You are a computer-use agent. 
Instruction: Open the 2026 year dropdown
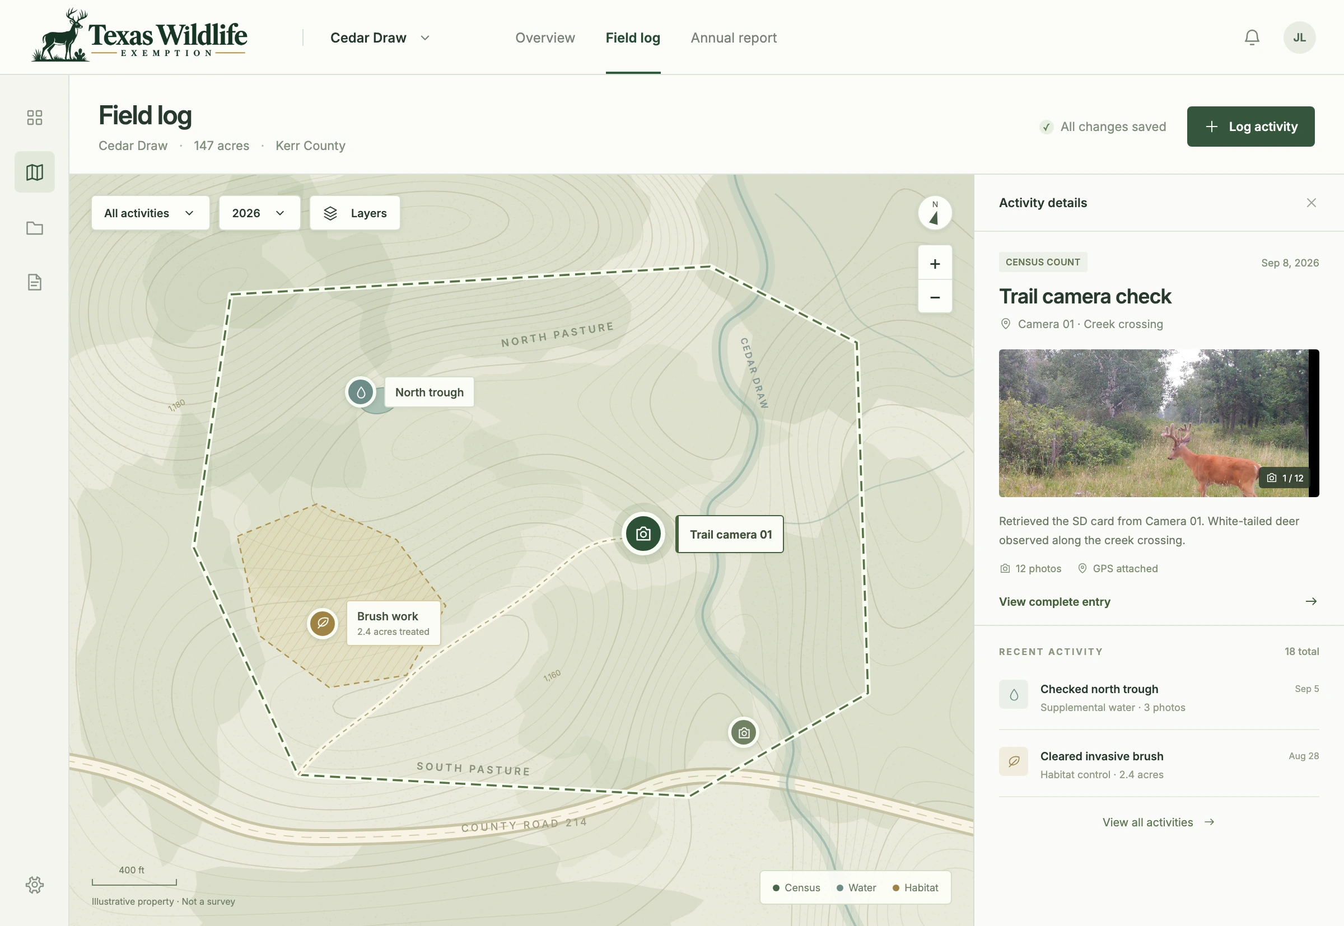click(x=259, y=213)
